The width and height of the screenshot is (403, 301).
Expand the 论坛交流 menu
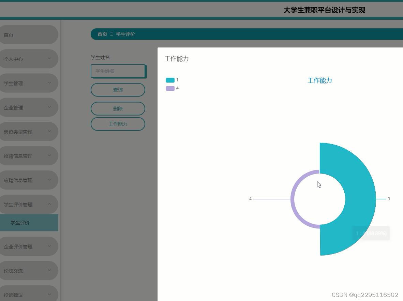click(29, 271)
